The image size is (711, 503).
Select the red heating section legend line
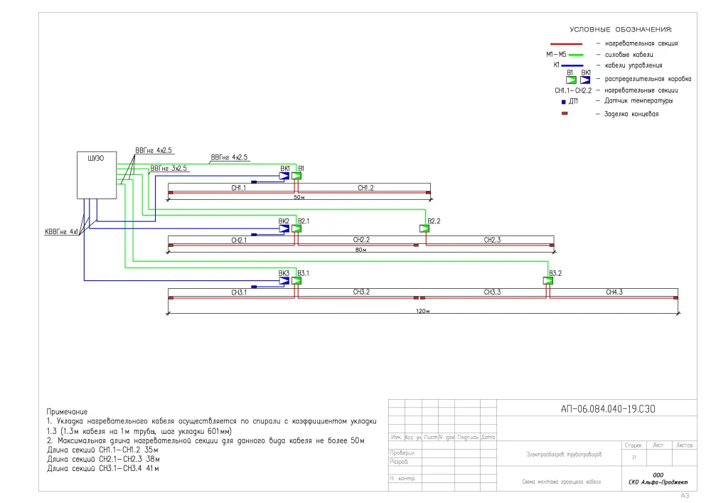(567, 44)
